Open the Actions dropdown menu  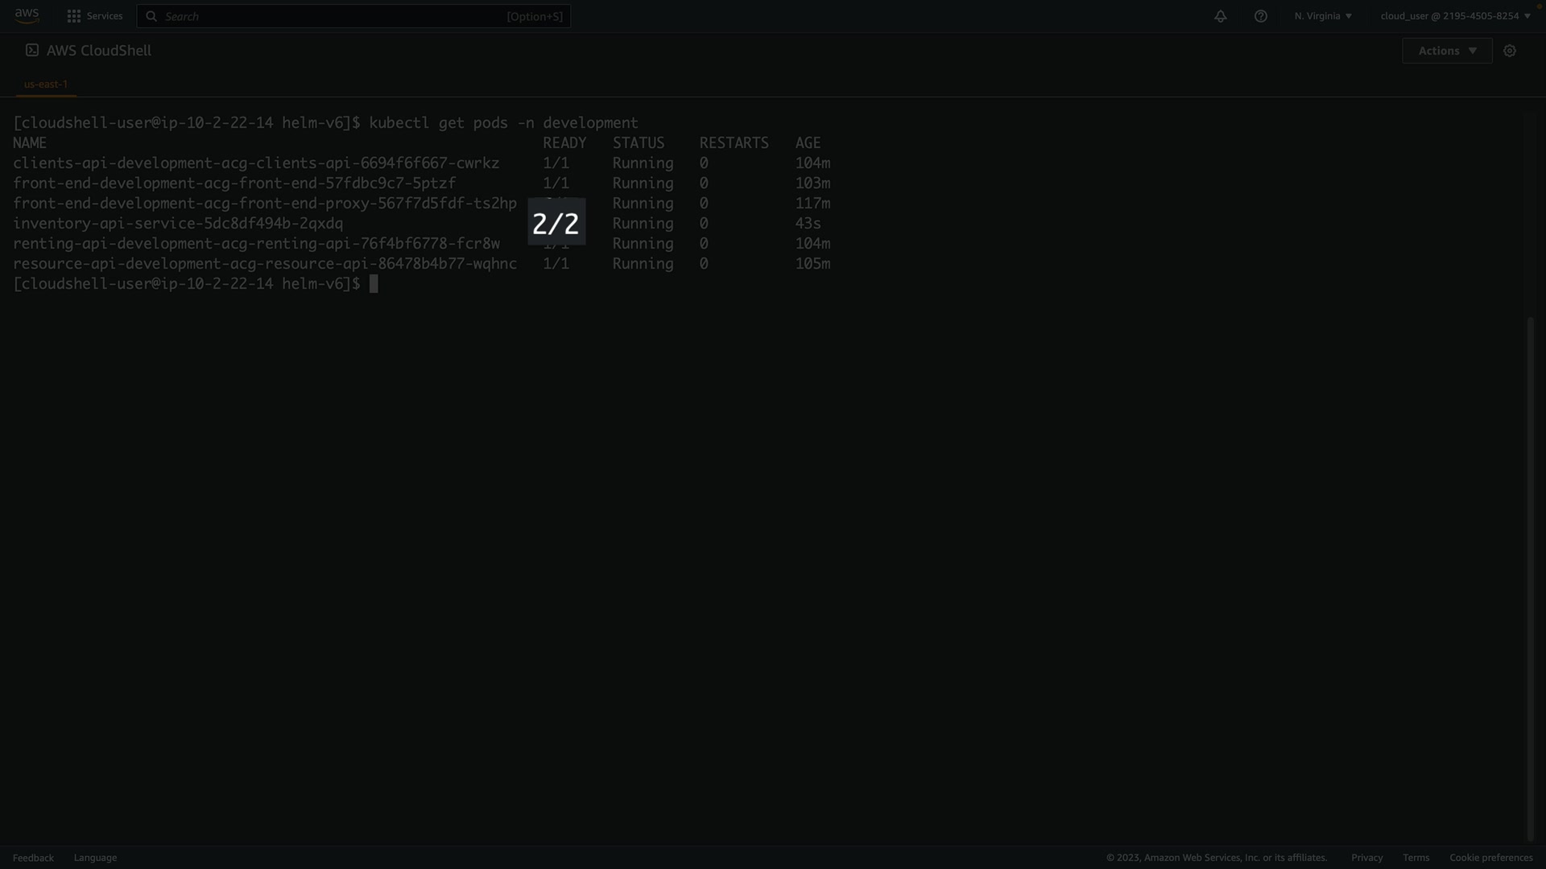point(1447,51)
